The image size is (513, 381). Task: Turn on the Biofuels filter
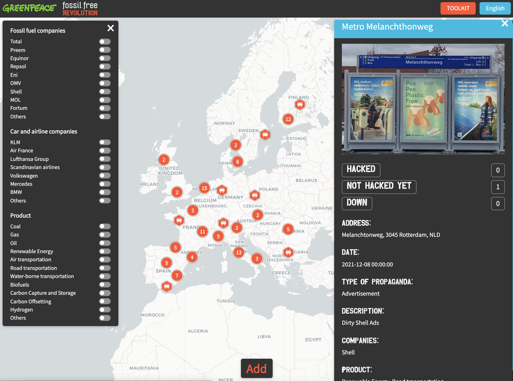tap(105, 285)
